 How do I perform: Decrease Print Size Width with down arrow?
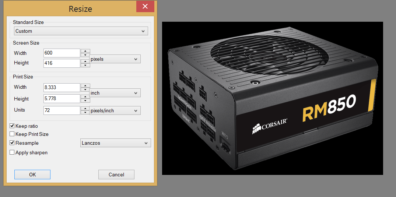tap(85, 89)
